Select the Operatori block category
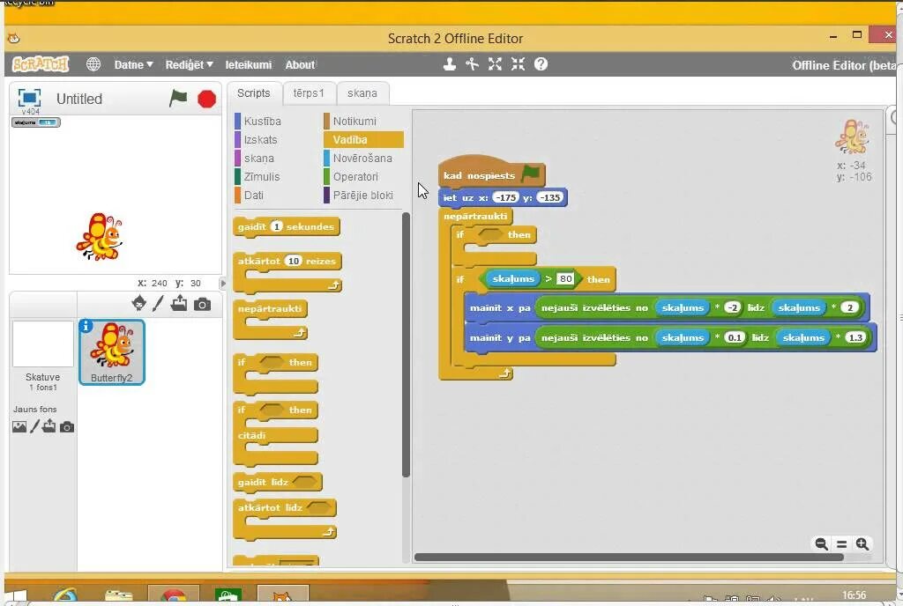The height and width of the screenshot is (606, 903). pyautogui.click(x=355, y=176)
